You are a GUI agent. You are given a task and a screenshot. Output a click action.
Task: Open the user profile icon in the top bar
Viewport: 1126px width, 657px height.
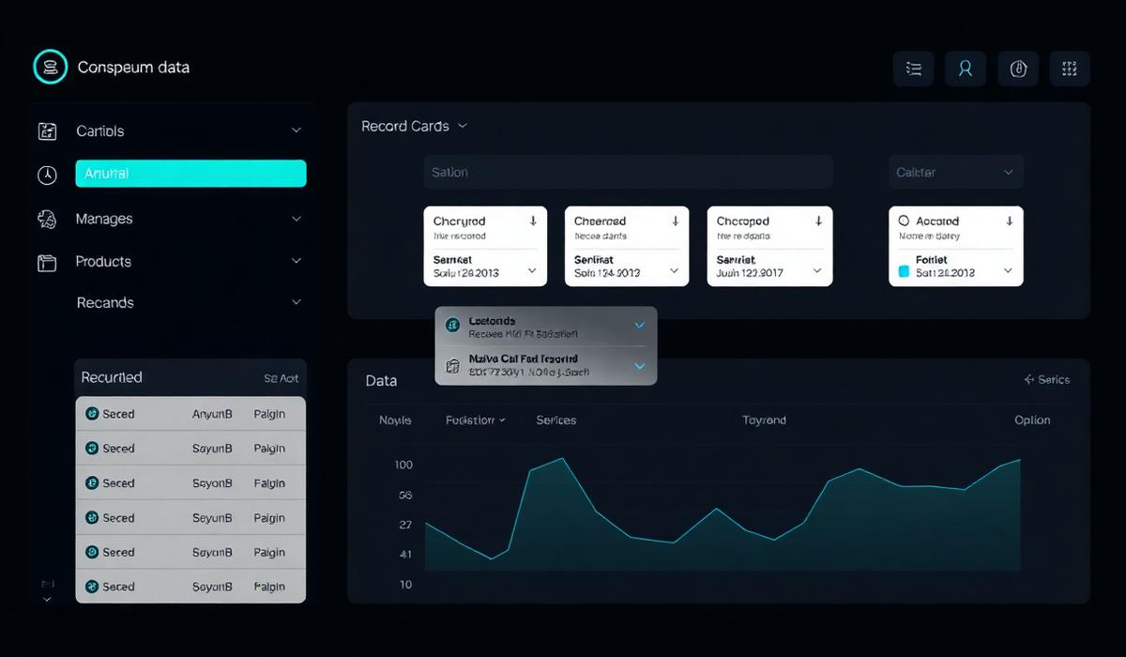[966, 69]
